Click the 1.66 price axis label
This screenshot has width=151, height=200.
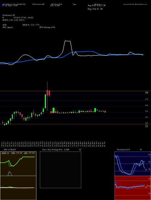click(x=146, y=105)
